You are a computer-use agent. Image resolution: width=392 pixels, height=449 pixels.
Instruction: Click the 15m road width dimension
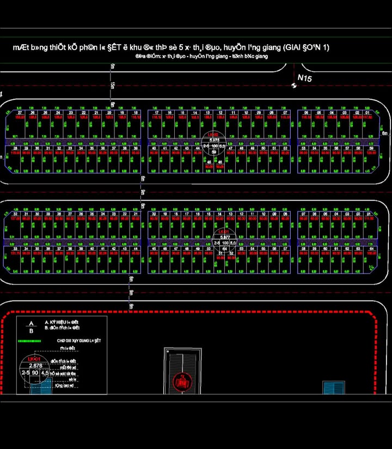(x=113, y=86)
